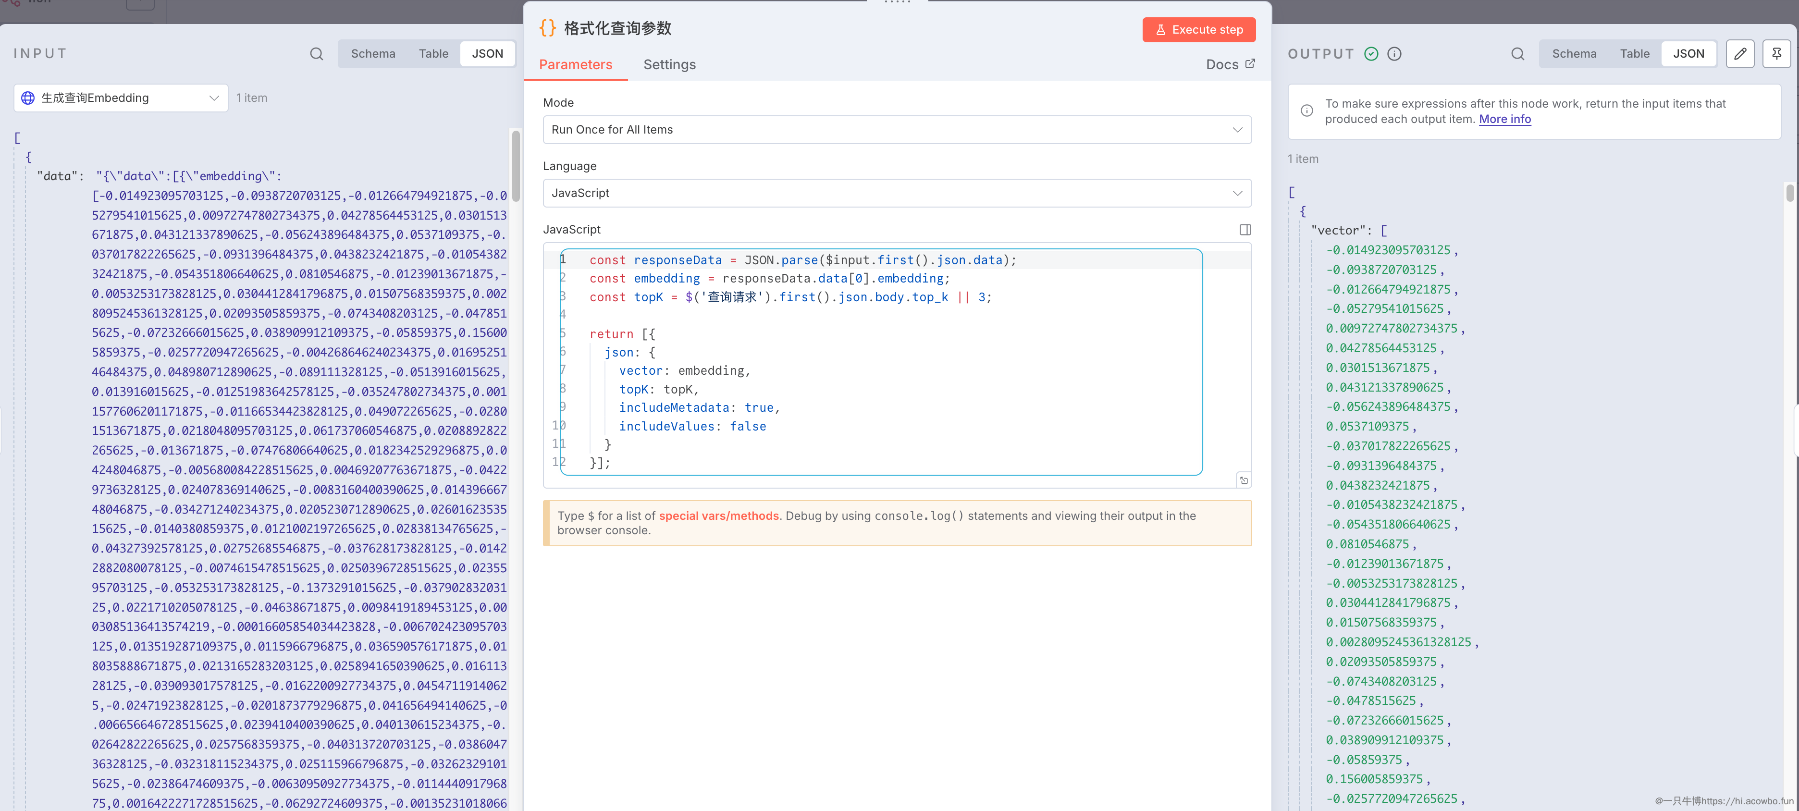
Task: Open the Mode dropdown
Action: tap(897, 130)
